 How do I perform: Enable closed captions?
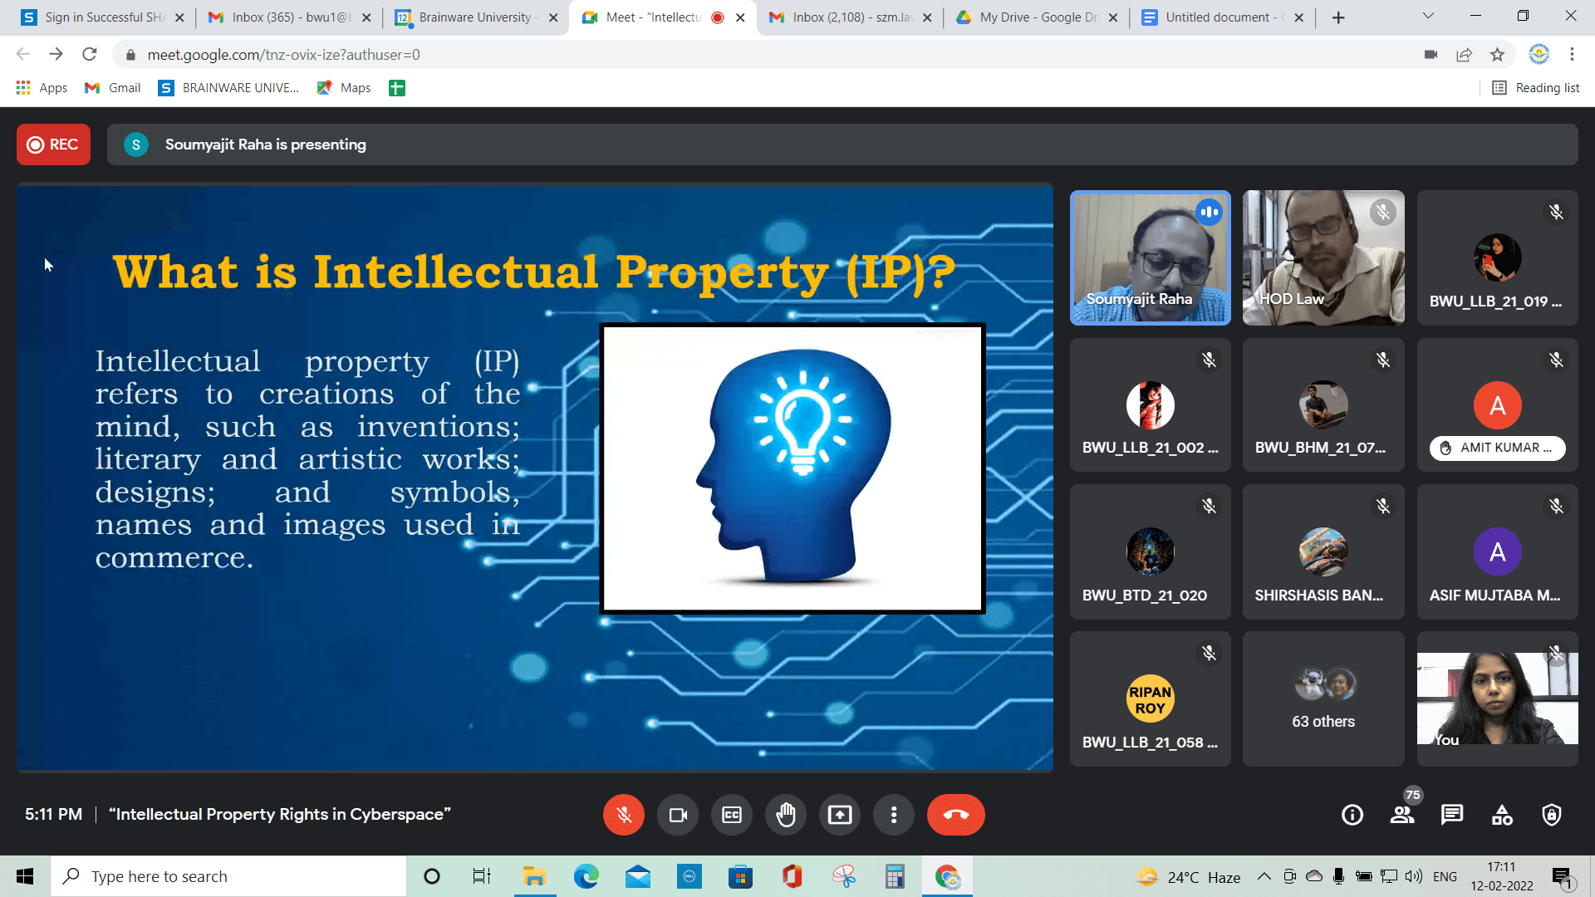[731, 815]
